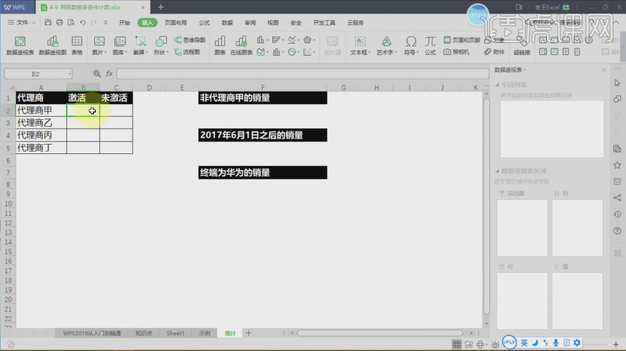
Task: Expand quick access toolbar customize arrow
Action: tap(106, 23)
